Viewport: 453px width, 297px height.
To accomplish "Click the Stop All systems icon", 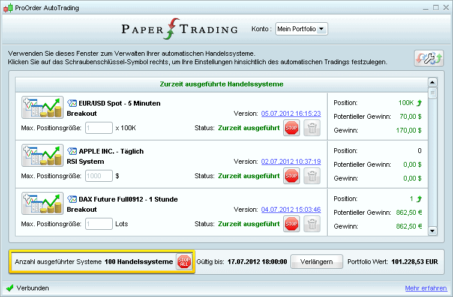I will (184, 262).
